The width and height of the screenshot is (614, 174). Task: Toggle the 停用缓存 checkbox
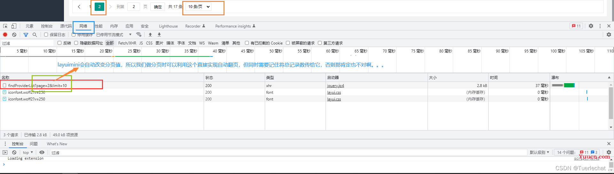[74, 35]
